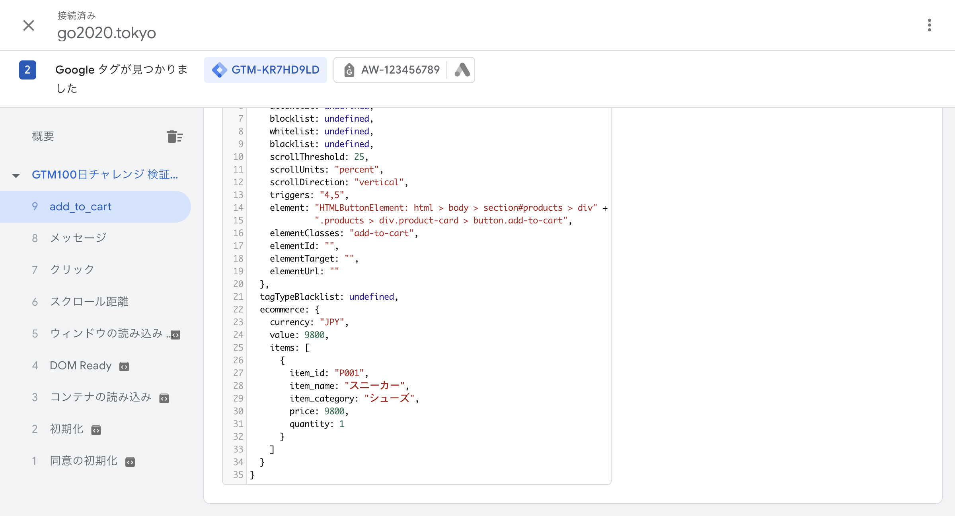The width and height of the screenshot is (955, 516).
Task: Click the elementClasses "add-to-cart" code line
Action: pos(344,233)
